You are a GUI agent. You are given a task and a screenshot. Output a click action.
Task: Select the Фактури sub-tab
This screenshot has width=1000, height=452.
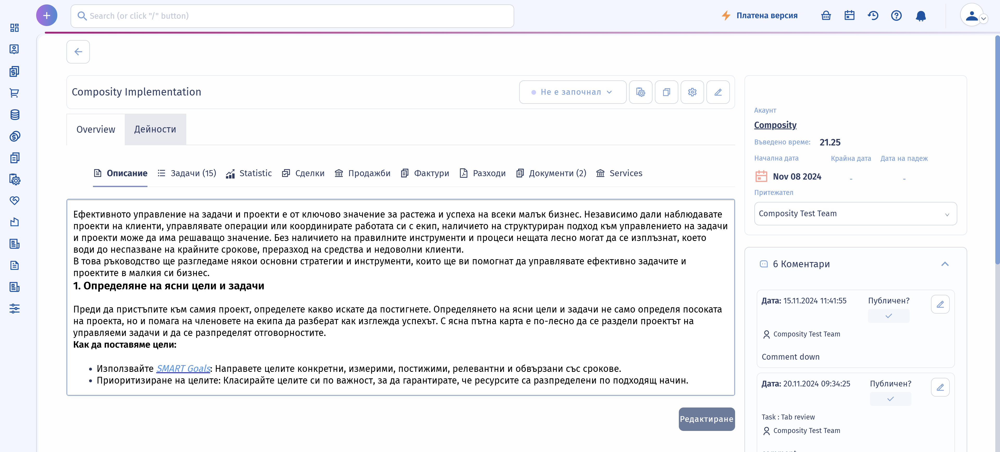(x=425, y=173)
